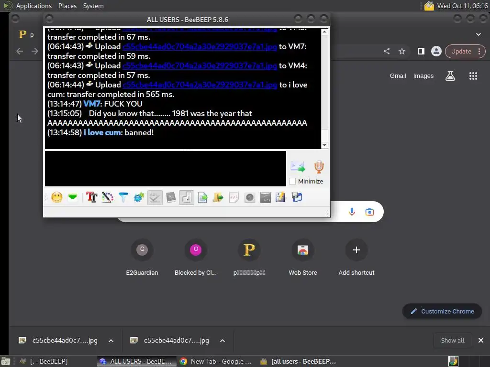Open the Applications menu
Viewport: 490px width, 367px height.
tap(34, 6)
